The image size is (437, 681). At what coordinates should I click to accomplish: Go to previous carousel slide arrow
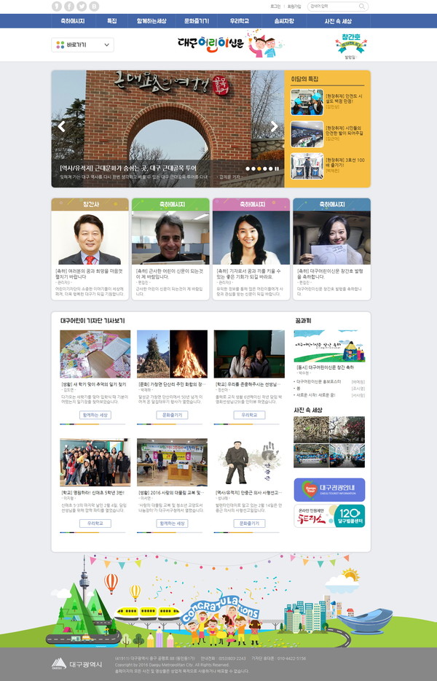click(x=62, y=127)
